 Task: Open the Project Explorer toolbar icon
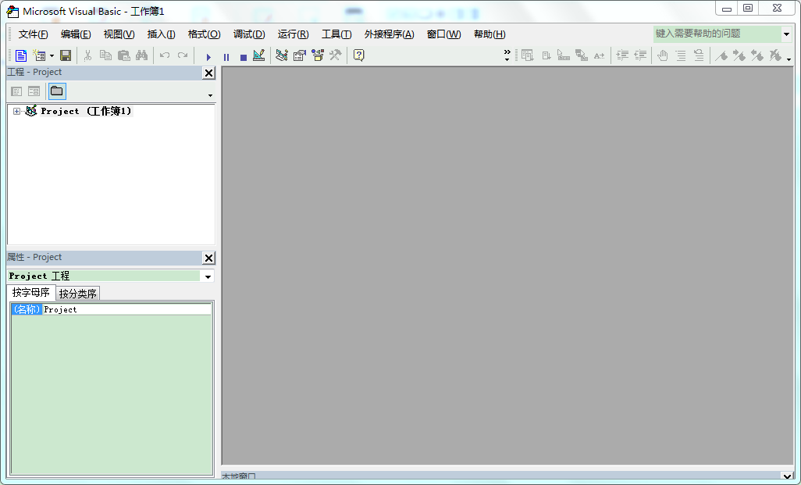[x=282, y=55]
